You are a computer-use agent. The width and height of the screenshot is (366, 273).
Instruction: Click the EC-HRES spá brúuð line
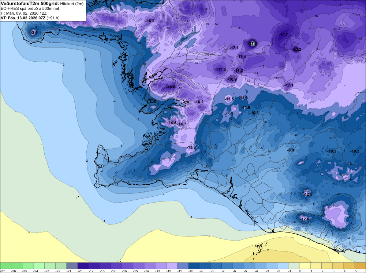(x=30, y=9)
